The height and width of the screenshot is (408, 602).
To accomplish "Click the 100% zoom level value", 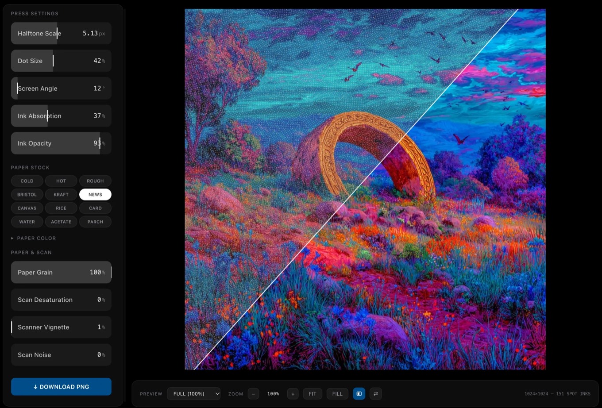I will coord(273,394).
